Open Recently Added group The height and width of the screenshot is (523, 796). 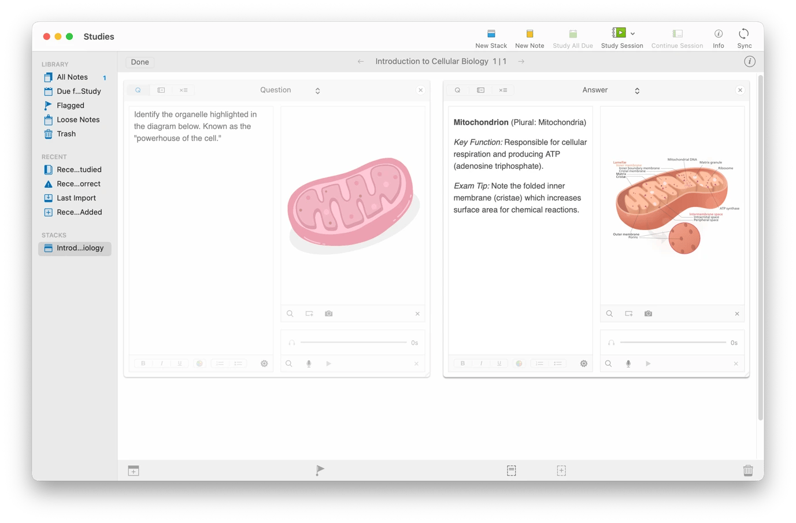click(x=75, y=212)
